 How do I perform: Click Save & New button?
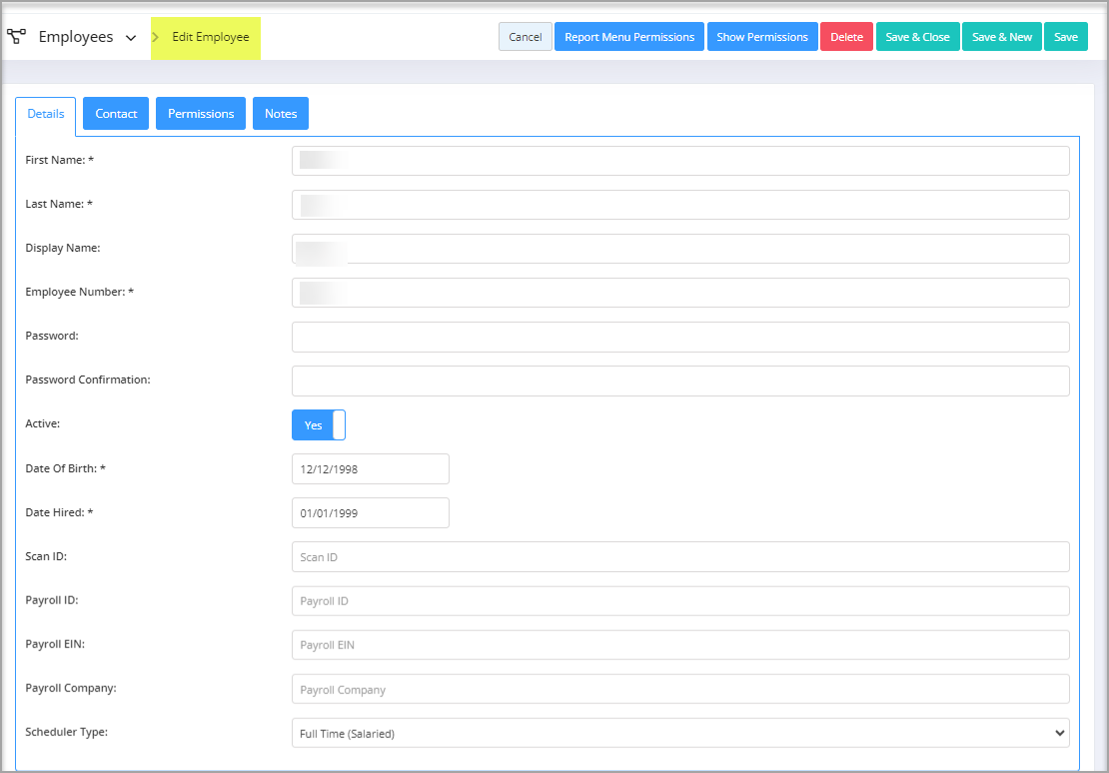1001,37
